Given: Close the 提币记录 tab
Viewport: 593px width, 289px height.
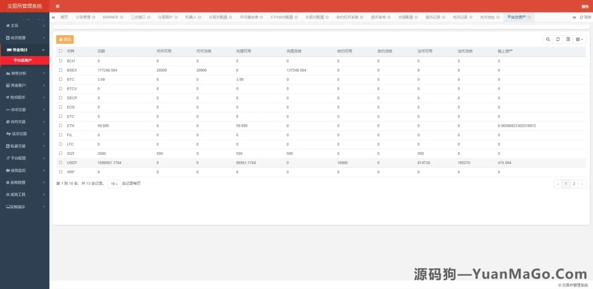Looking at the screenshot, I should [x=443, y=17].
